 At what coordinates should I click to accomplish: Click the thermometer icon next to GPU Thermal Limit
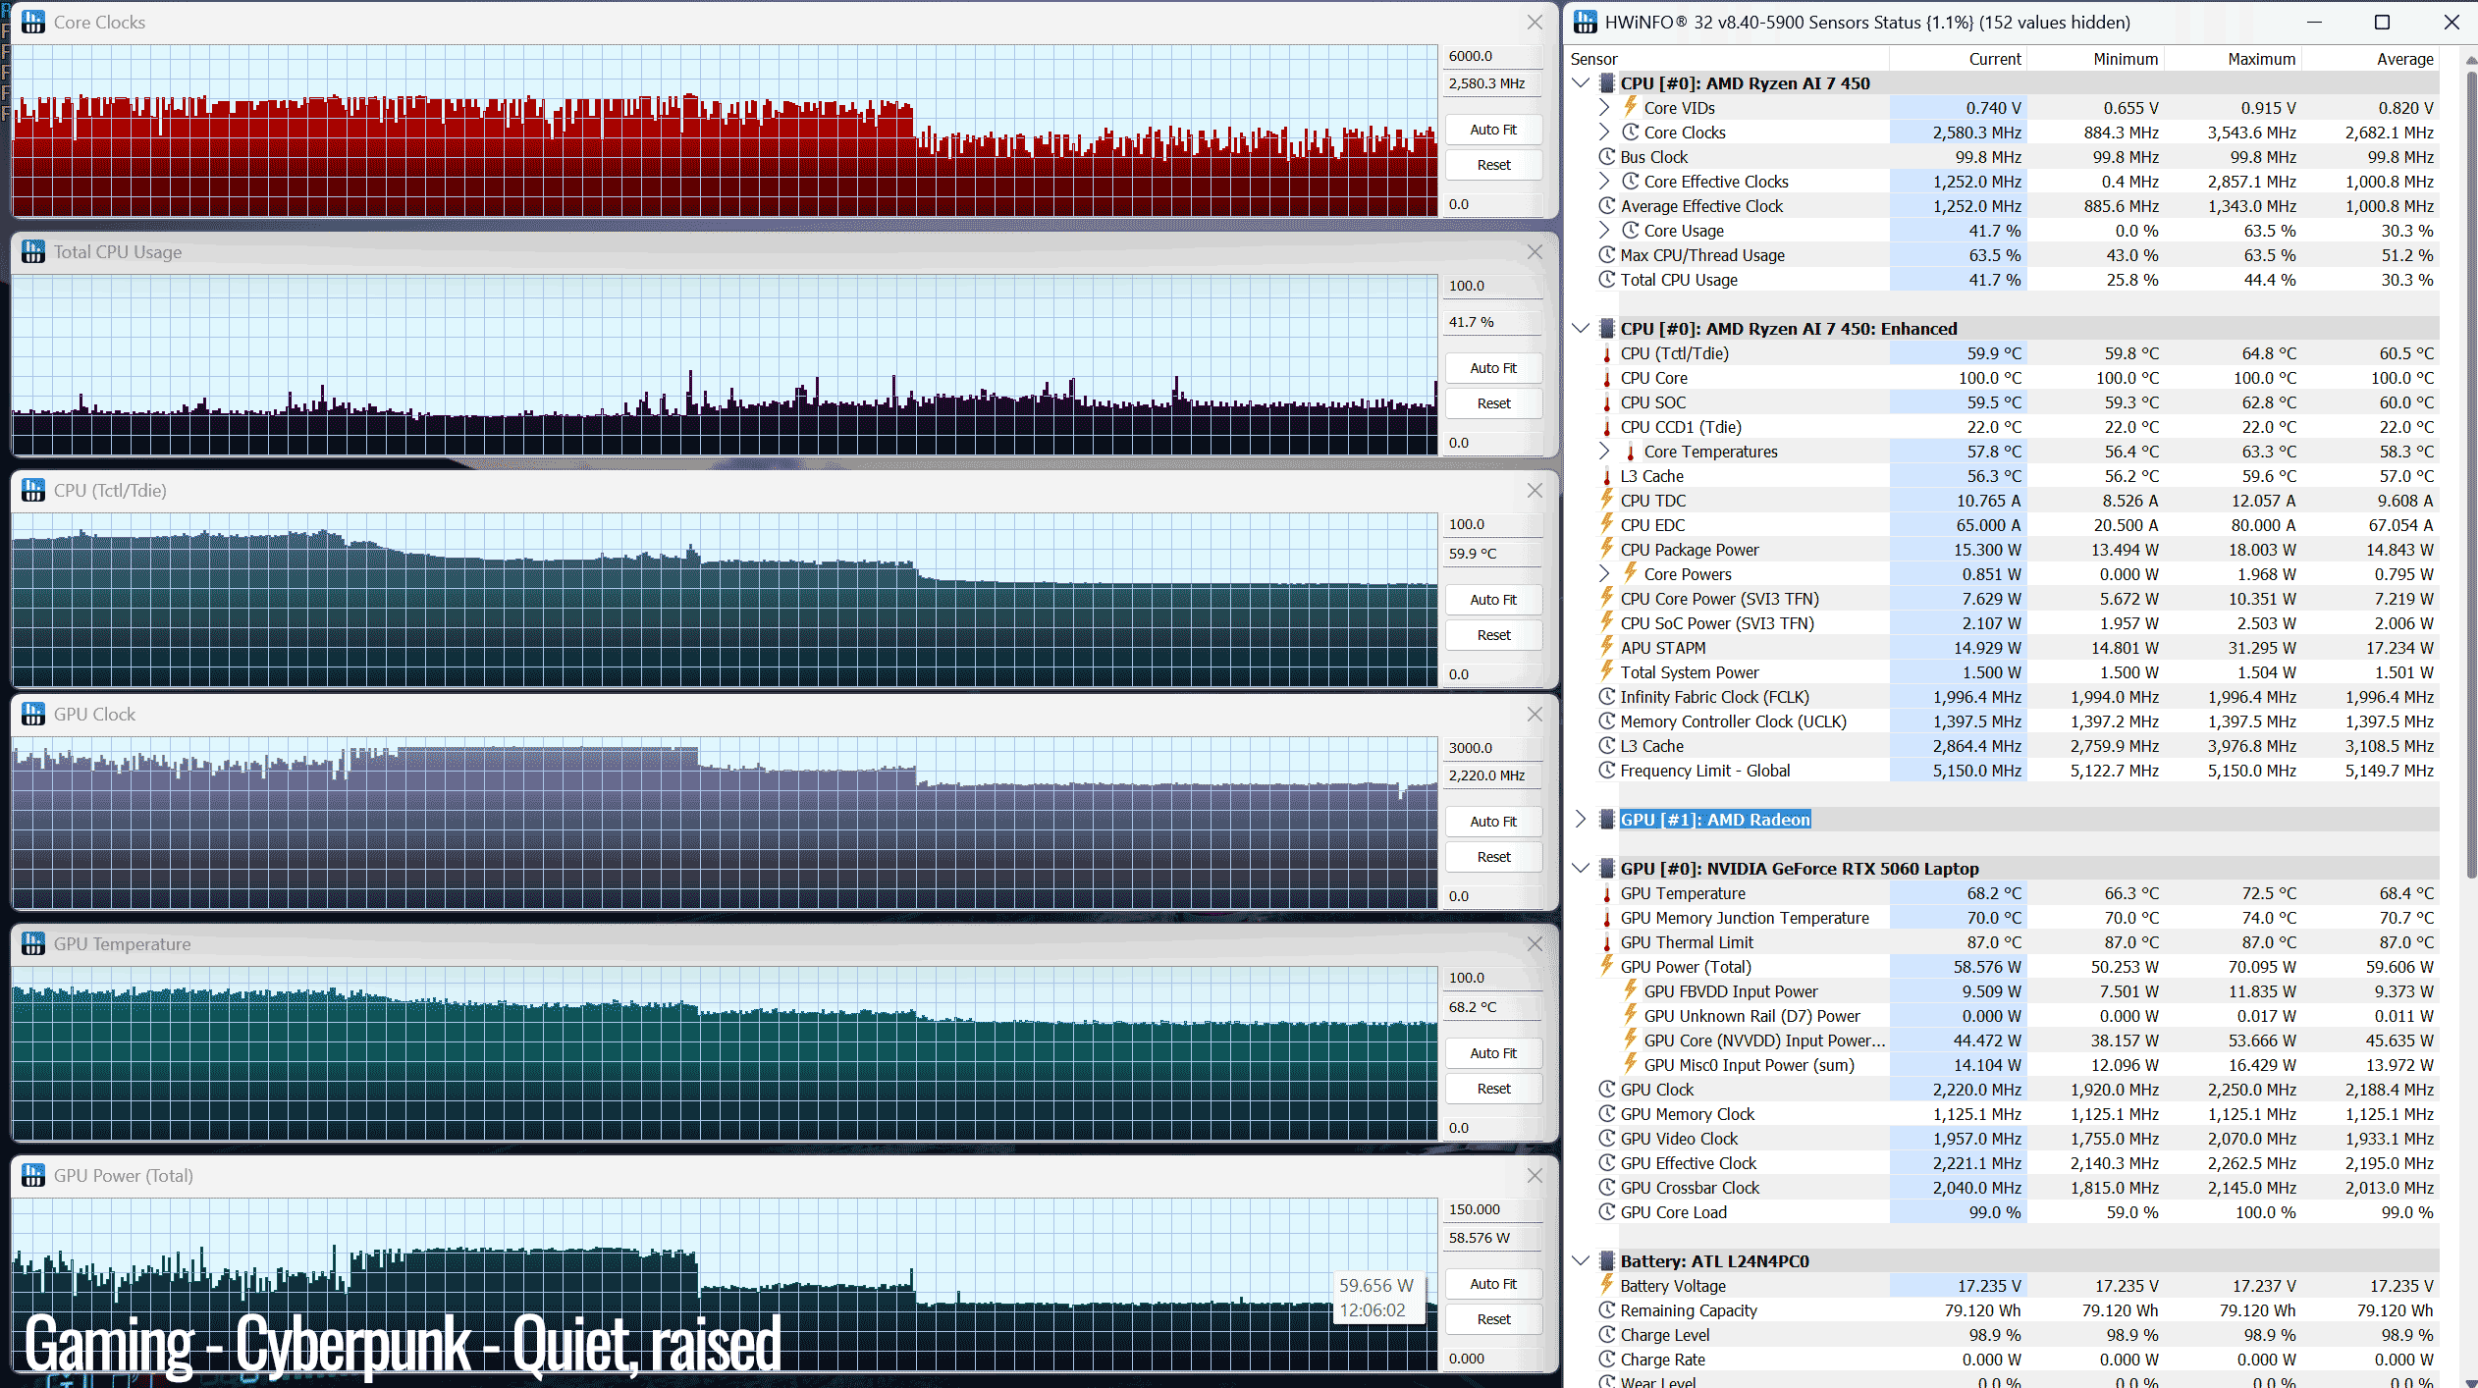click(x=1607, y=942)
